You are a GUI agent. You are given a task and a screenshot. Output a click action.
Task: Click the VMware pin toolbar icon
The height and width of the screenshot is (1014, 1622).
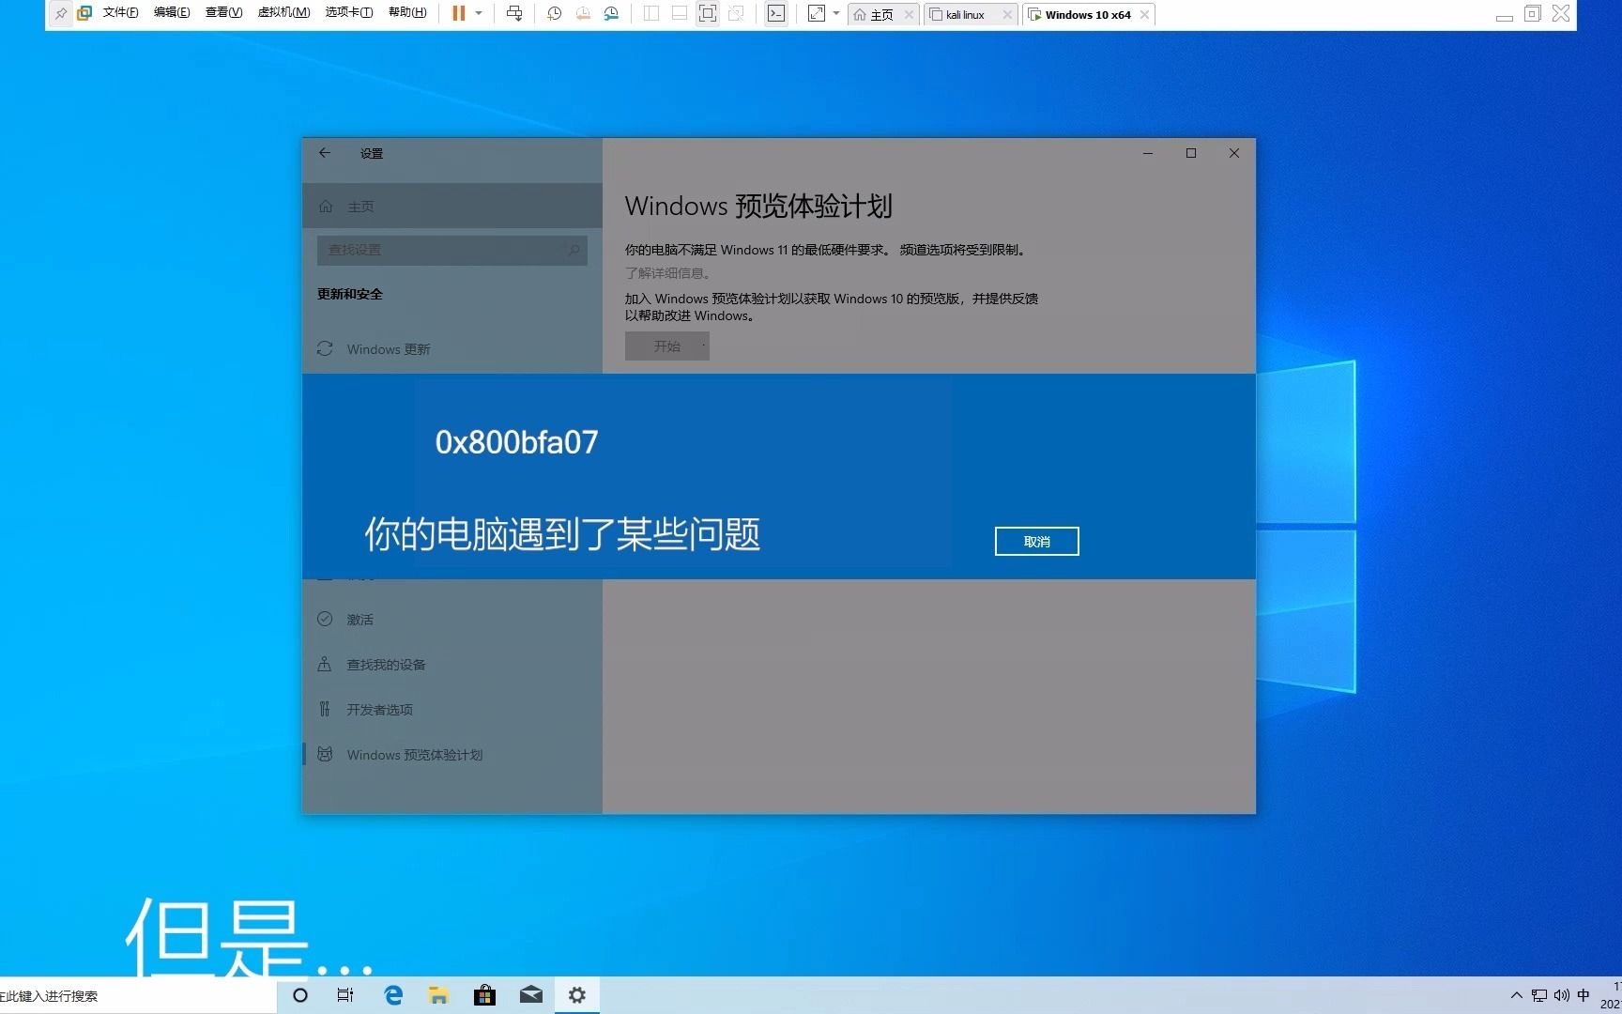click(x=61, y=14)
